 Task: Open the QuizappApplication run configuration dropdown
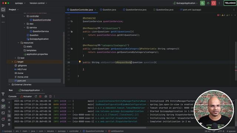pos(185,3)
